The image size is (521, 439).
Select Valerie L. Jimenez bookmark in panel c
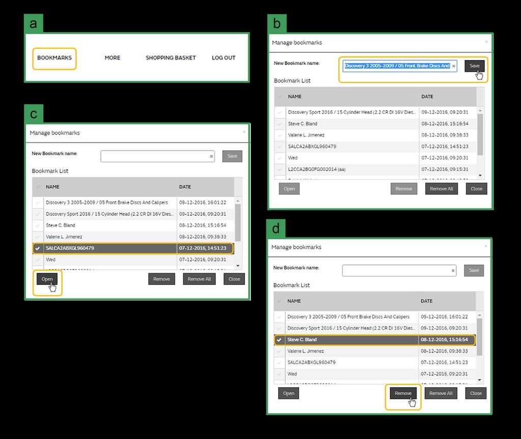(x=64, y=237)
